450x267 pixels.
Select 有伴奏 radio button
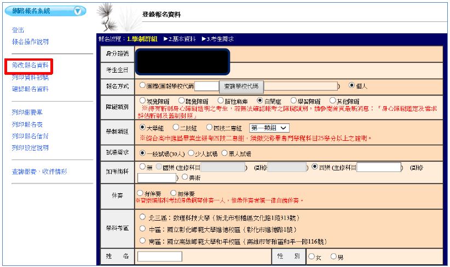pos(140,193)
